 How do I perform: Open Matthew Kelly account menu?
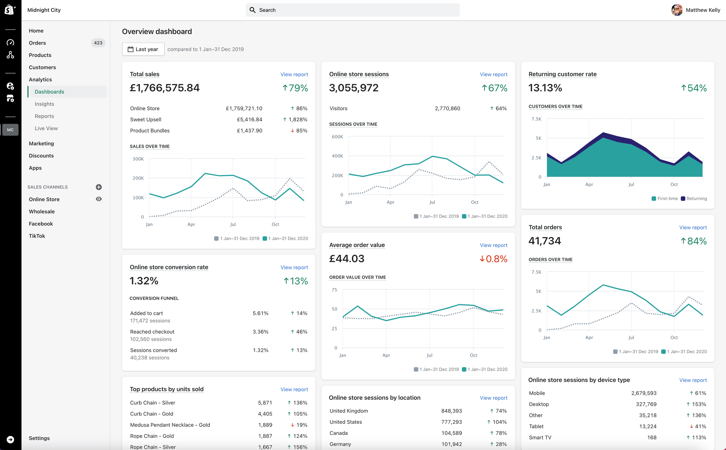(x=703, y=10)
